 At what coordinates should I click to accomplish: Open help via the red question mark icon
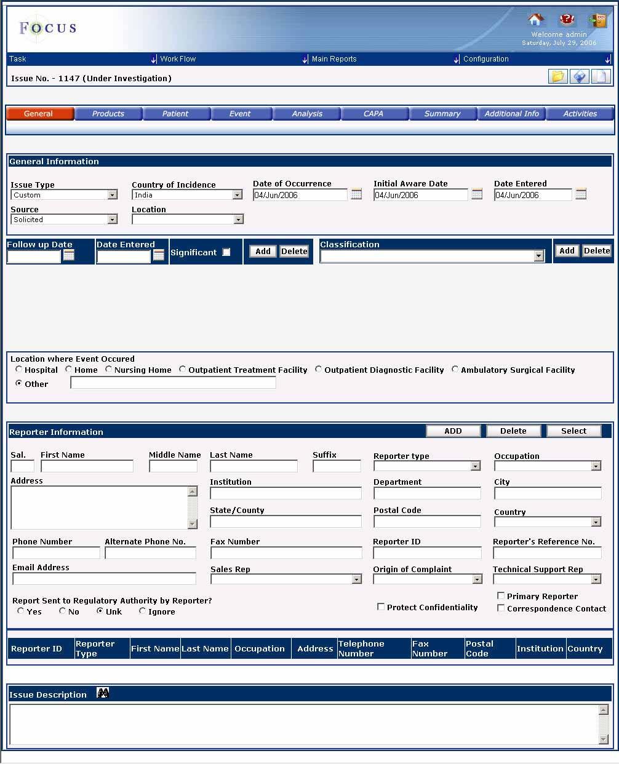coord(567,20)
